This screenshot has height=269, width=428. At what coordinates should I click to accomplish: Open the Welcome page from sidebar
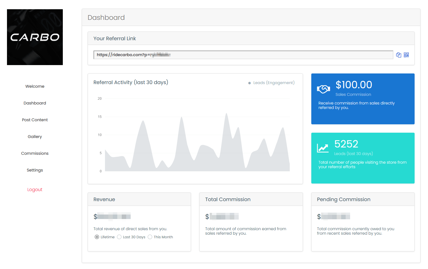(x=35, y=86)
